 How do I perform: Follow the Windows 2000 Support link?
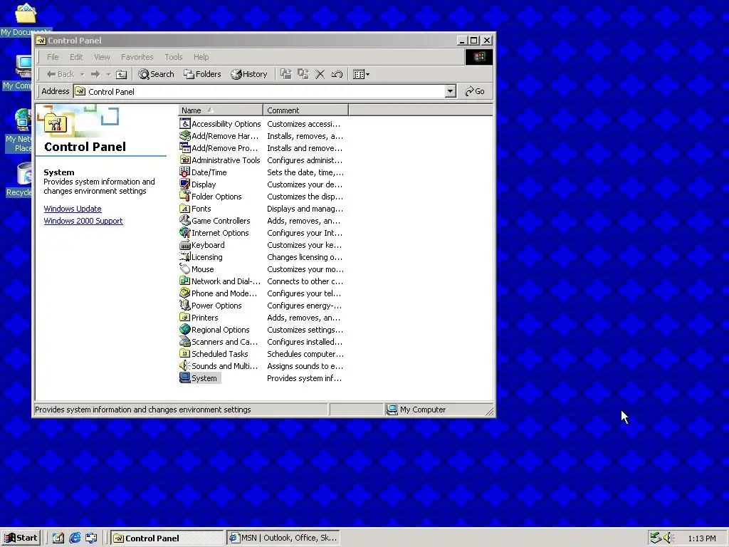pos(83,221)
